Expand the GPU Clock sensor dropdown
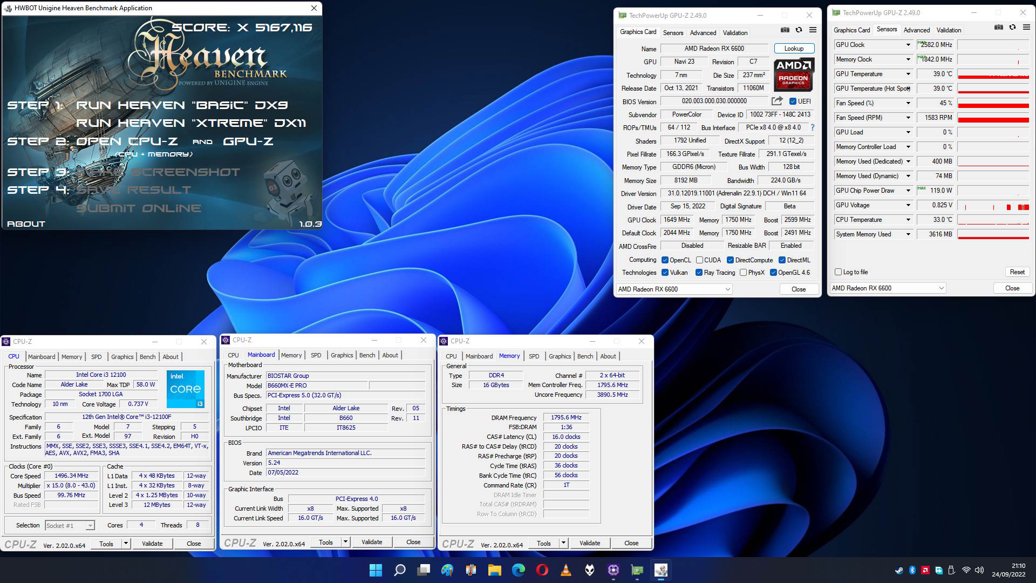The image size is (1036, 583). 908,45
